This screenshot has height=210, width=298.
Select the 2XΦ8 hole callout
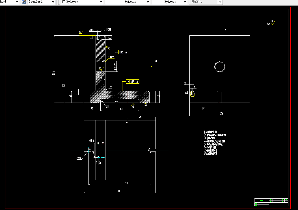109,29
